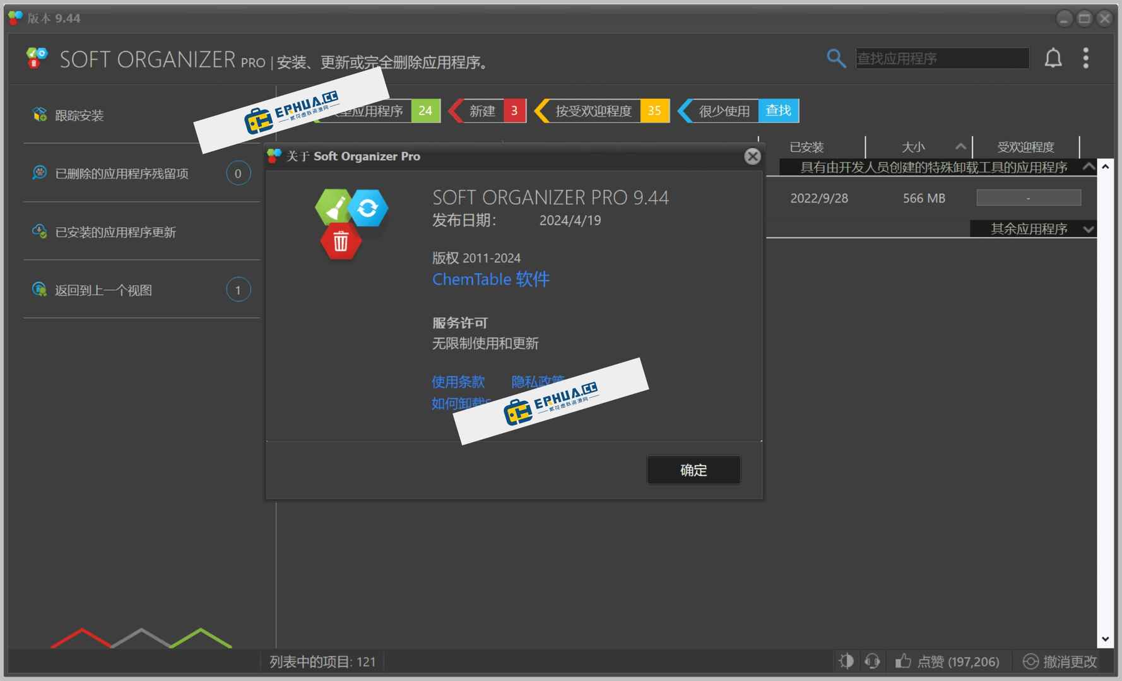
Task: Click 撤消更改 in the status bar
Action: tap(1060, 661)
